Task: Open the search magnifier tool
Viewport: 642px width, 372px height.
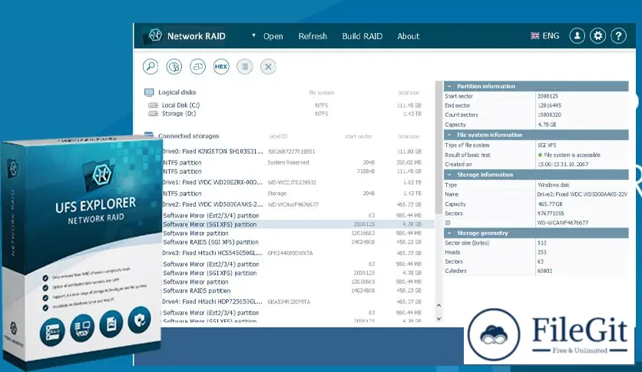Action: (x=151, y=66)
